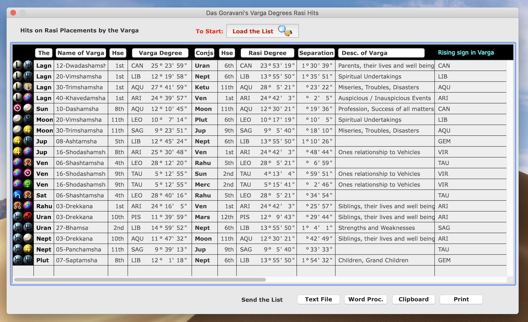Click the Venus icon in Lagn 40-Khavedamsha row
This screenshot has width=528, height=322.
(x=28, y=98)
